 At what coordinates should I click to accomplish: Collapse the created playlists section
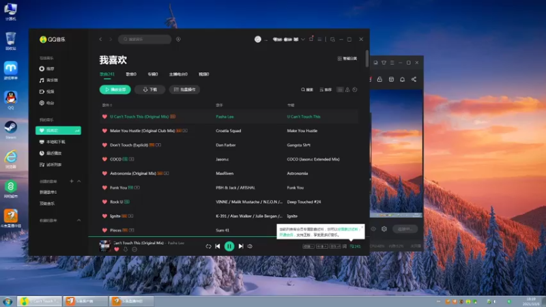(x=79, y=181)
